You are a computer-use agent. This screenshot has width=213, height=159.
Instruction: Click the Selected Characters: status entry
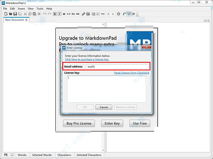(x=89, y=155)
